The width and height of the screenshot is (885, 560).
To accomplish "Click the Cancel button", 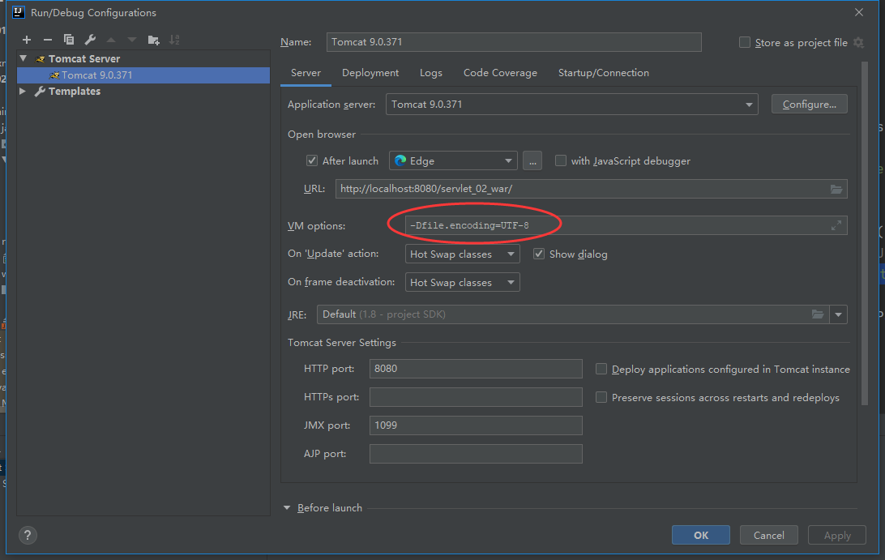I will [x=769, y=535].
